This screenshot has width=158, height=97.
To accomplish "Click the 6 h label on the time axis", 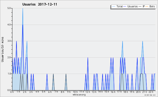I will [x=50, y=92].
